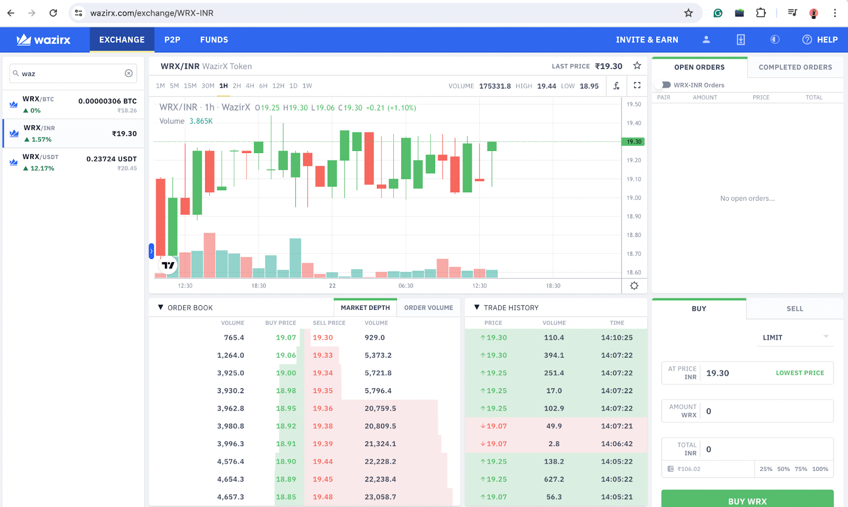Choose 75% of balance
Image resolution: width=848 pixels, height=507 pixels.
(801, 469)
